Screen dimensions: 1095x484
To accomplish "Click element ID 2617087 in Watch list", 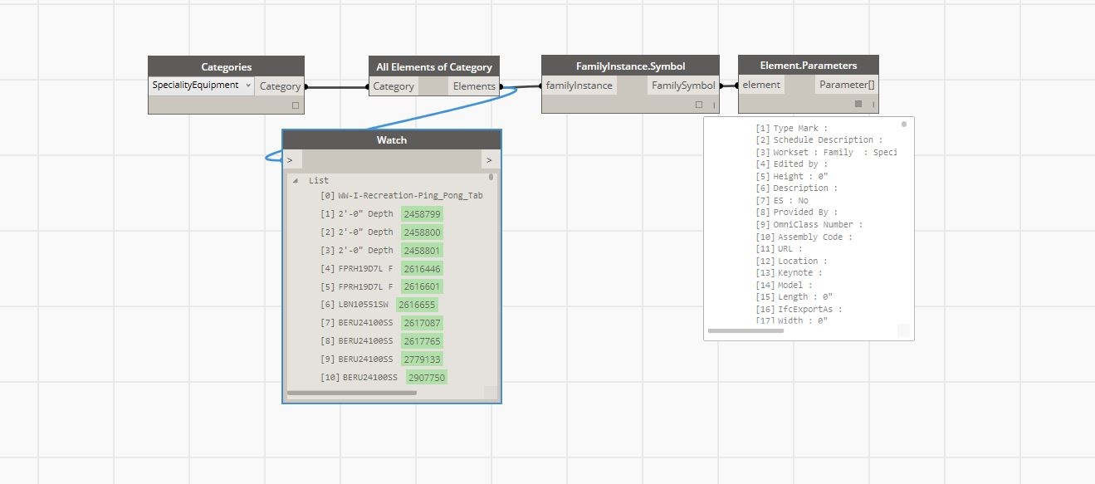I will click(x=422, y=323).
